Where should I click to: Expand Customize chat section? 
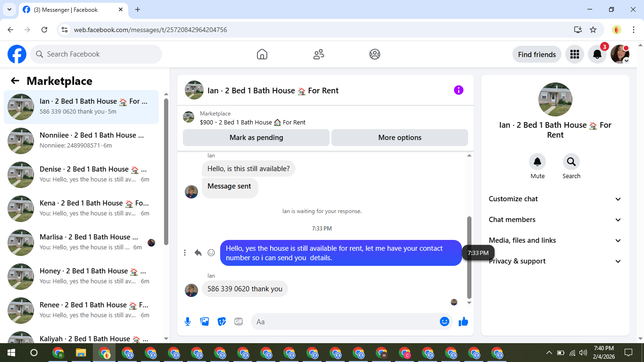tap(555, 199)
